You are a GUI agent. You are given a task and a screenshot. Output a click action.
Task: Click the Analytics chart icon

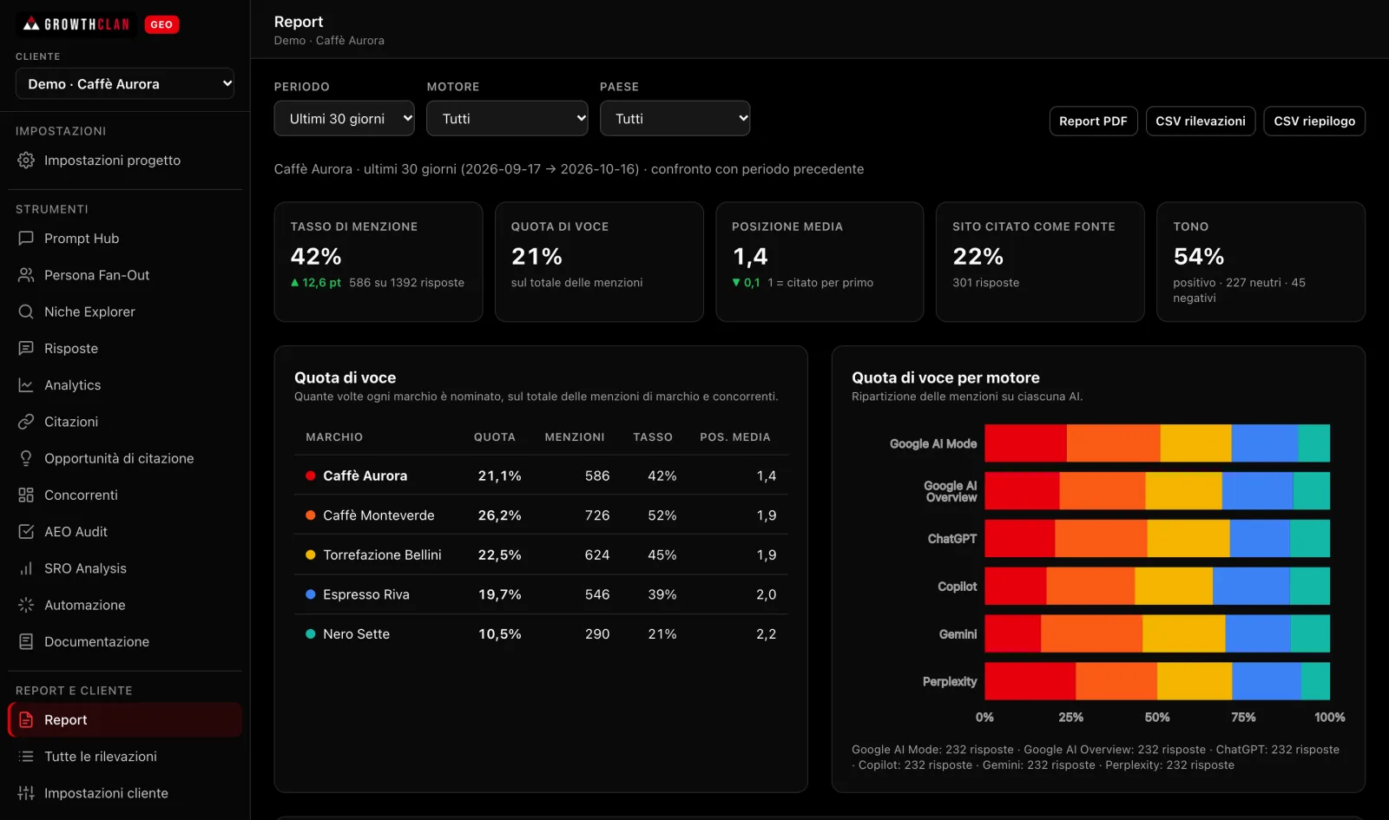[26, 385]
